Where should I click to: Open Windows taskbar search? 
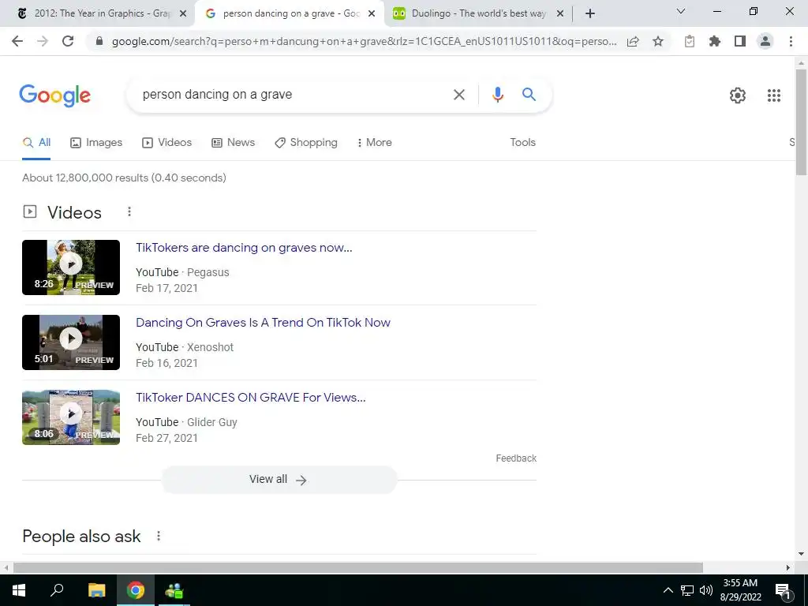tap(57, 590)
